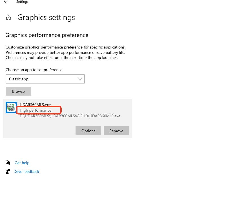Click the Get help chat icon

pos(8,163)
